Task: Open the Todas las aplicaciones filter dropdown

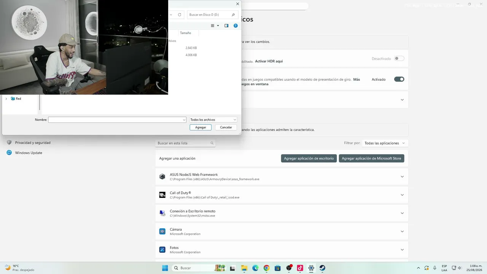Action: (x=385, y=143)
